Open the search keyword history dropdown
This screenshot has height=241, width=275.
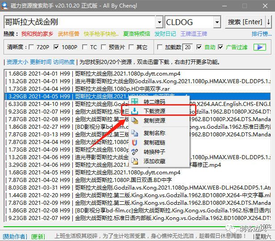[159, 22]
